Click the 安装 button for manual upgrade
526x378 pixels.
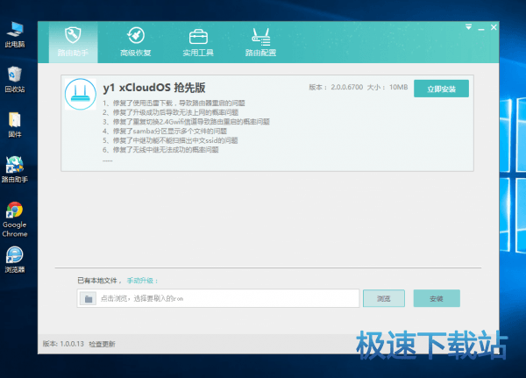coord(437,298)
